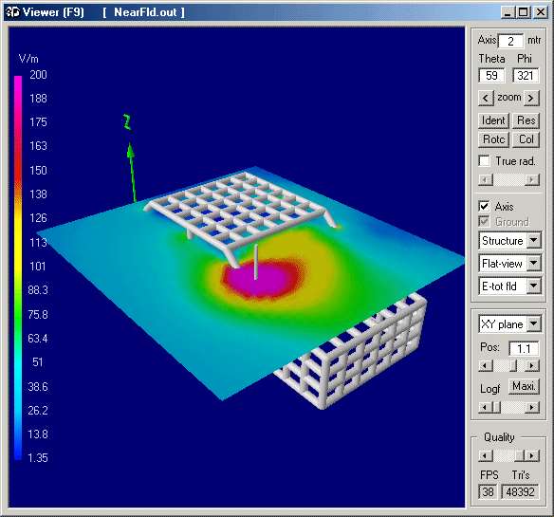Click the zoom out left arrow button
Viewport: 554px width, 517px height.
(486, 98)
